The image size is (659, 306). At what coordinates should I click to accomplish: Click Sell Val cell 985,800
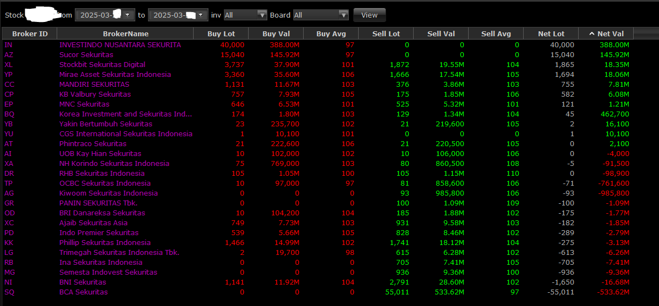(451, 193)
